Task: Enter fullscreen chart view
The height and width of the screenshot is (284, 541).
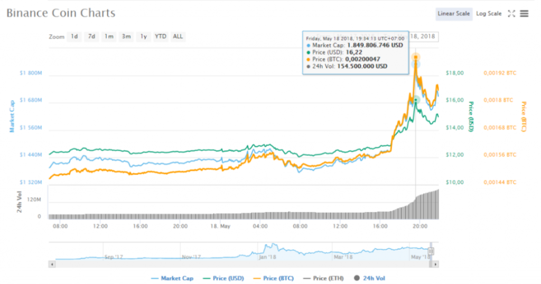Action: (511, 14)
